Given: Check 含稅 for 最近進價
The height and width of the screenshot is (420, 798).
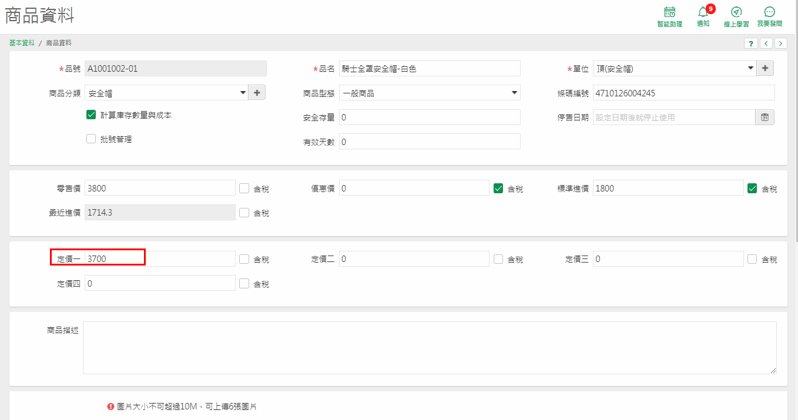Looking at the screenshot, I should pos(244,213).
